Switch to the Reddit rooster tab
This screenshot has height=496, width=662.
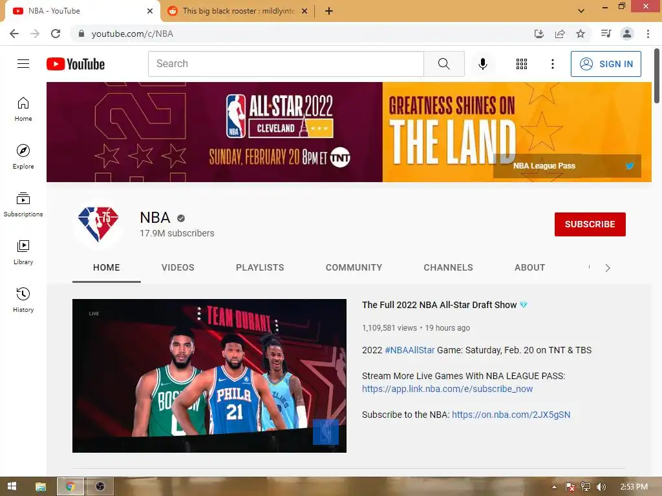coord(237,11)
